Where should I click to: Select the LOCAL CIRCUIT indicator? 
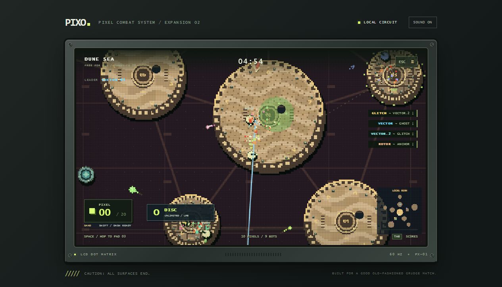(377, 22)
